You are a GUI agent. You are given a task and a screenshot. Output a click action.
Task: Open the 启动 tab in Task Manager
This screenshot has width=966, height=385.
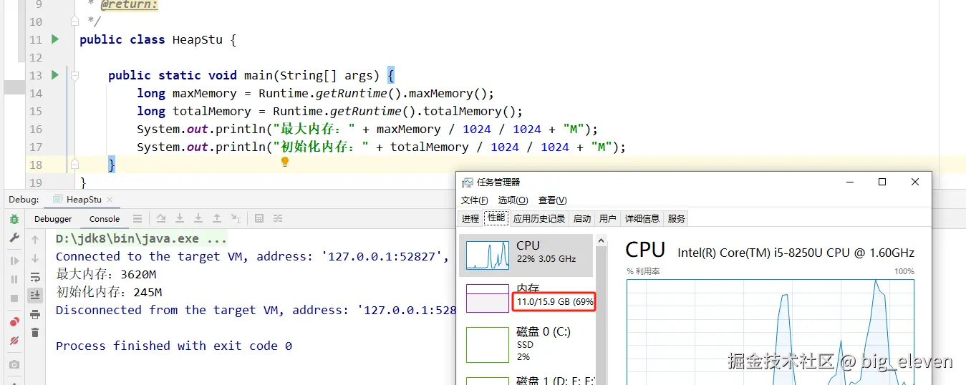[x=583, y=218]
